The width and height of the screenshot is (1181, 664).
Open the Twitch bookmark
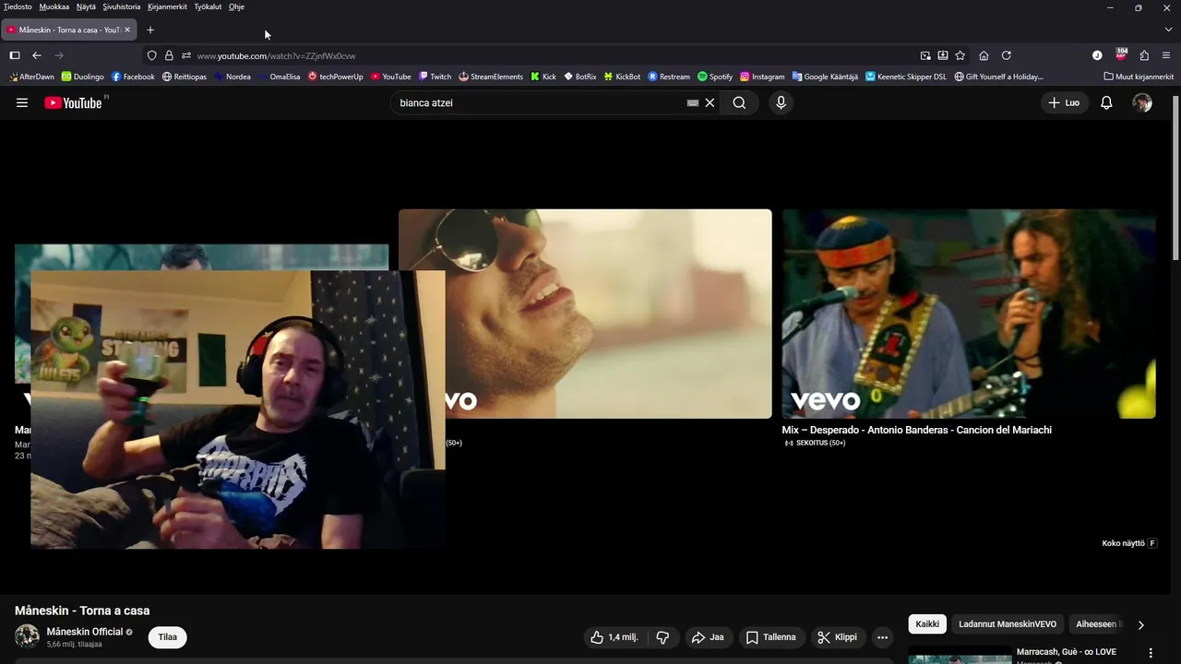click(435, 77)
